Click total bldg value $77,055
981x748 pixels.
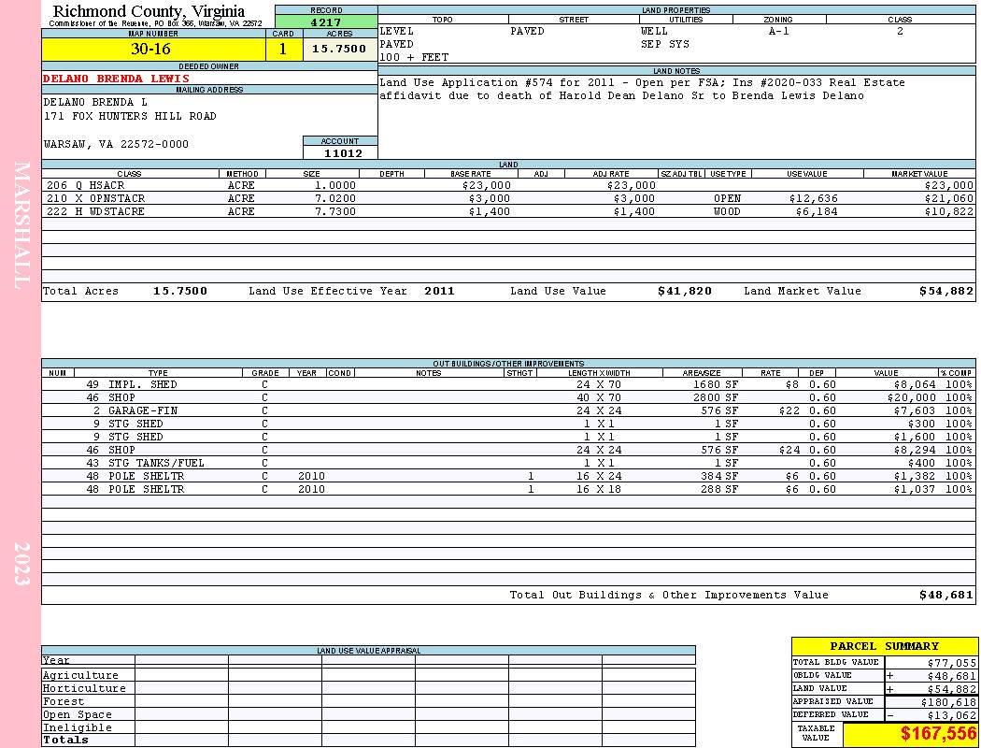951,663
